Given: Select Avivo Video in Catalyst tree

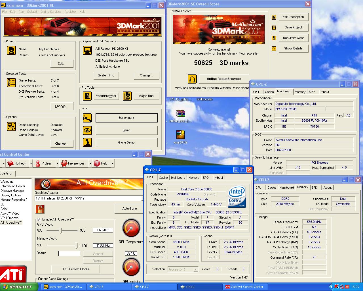Looking at the screenshot, I should coord(10,213).
